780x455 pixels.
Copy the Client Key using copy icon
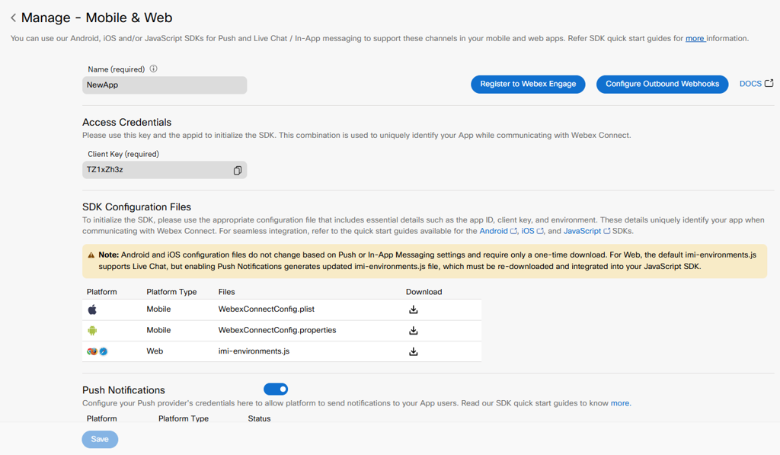[x=238, y=170]
